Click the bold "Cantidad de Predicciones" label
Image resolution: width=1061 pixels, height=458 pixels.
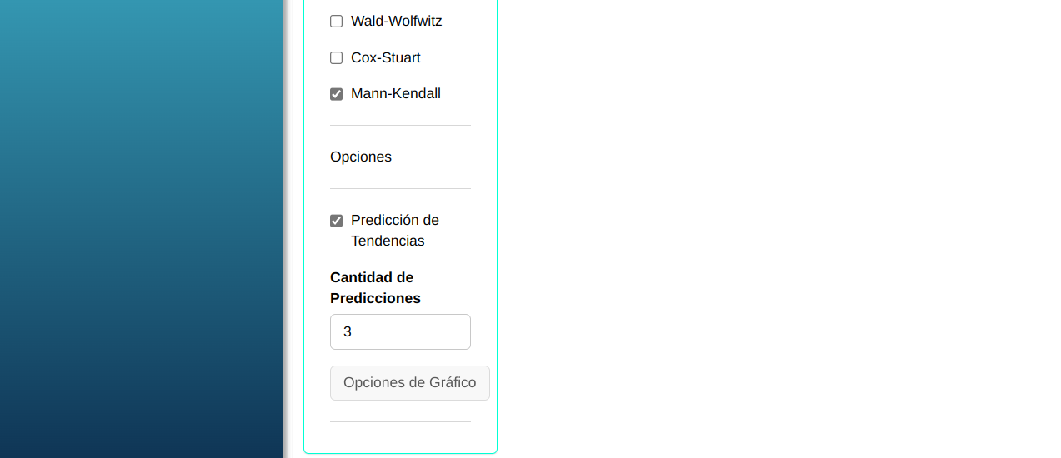375,287
